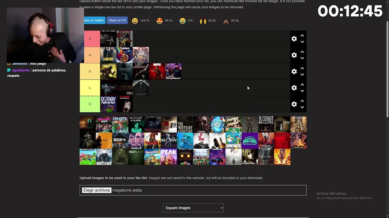The image size is (389, 218).
Task: Move A tier row down with arrow
Action: (x=302, y=58)
